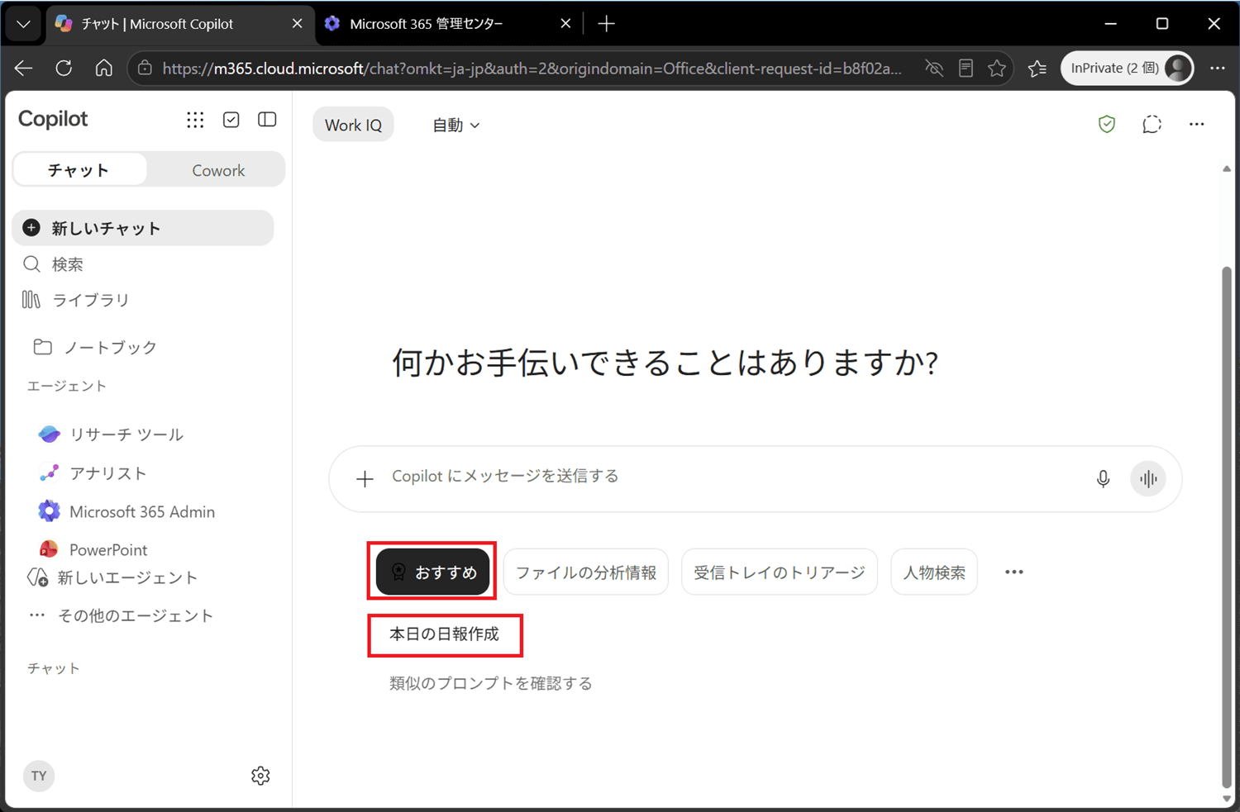Click the green shield protection icon
Image resolution: width=1240 pixels, height=812 pixels.
tap(1107, 124)
